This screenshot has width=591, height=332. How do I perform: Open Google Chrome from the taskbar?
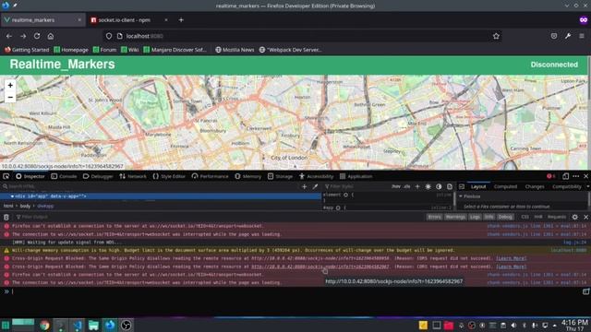pos(44,325)
